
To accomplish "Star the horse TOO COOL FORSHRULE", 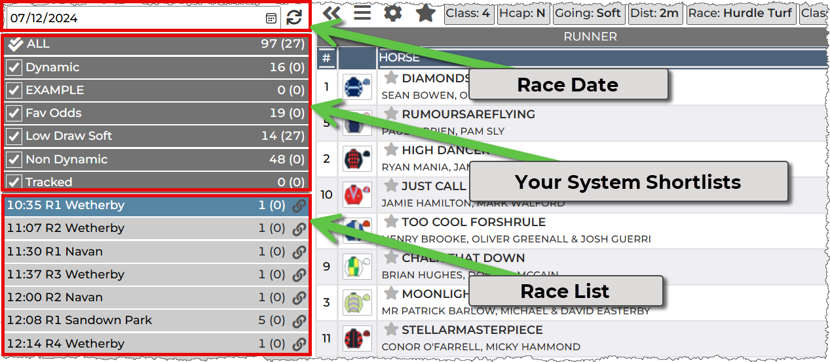I will (391, 222).
